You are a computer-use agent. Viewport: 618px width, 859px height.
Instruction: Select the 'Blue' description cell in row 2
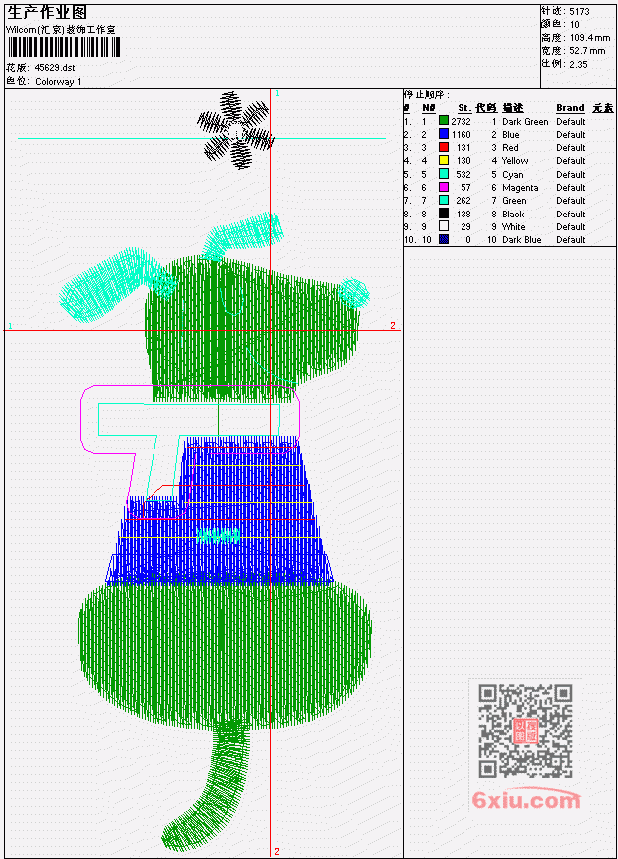coord(511,135)
